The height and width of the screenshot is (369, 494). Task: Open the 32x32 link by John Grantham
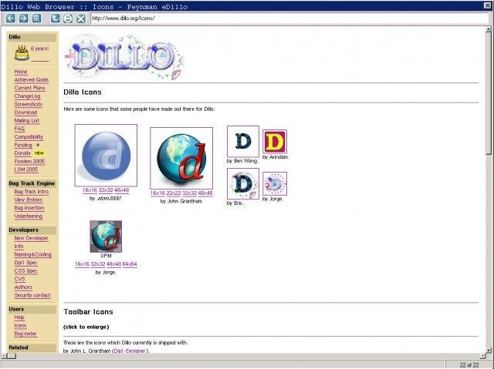[x=190, y=193]
